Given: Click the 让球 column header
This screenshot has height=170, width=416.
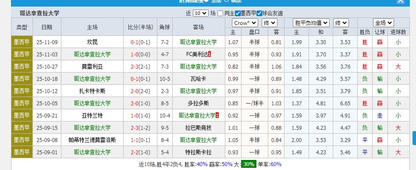Looking at the screenshot, I should point(380,32).
